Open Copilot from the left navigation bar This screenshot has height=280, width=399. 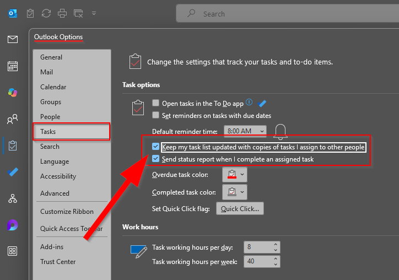point(13,93)
